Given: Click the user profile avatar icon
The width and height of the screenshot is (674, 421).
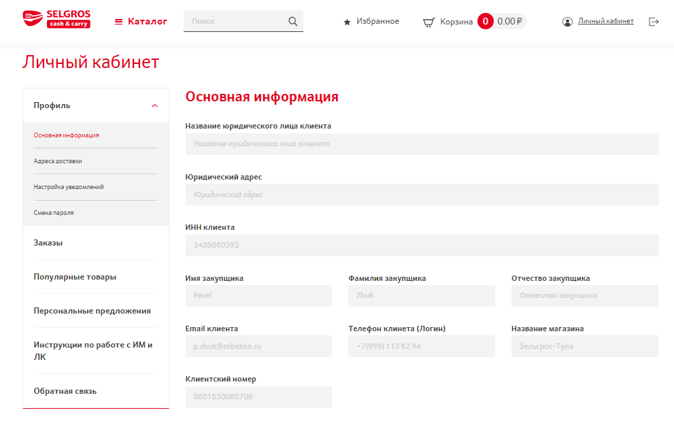Looking at the screenshot, I should (568, 22).
